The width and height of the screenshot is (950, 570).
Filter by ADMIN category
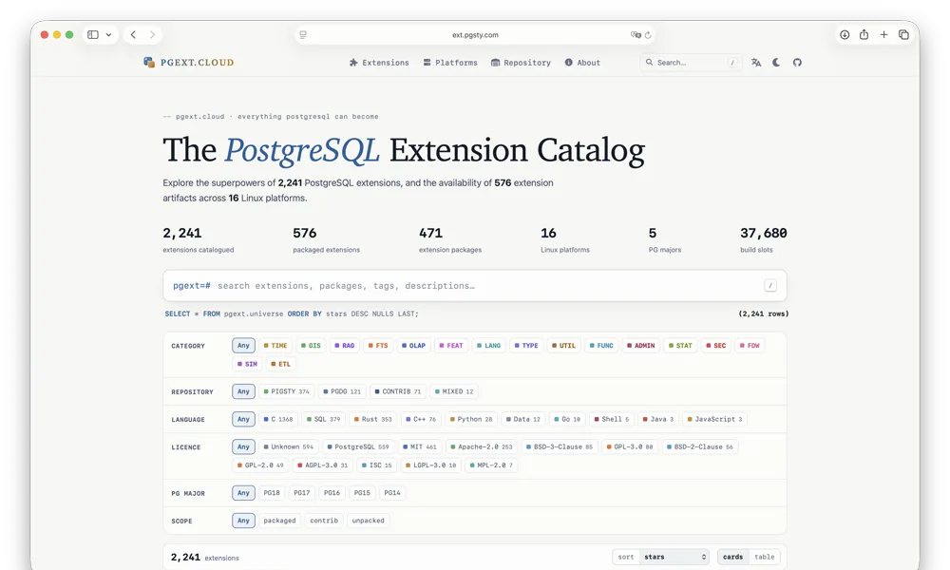640,345
